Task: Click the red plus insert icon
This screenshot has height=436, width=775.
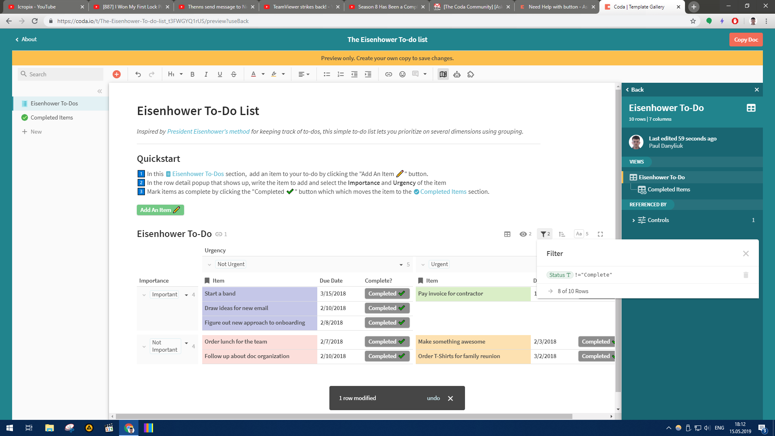Action: tap(117, 74)
